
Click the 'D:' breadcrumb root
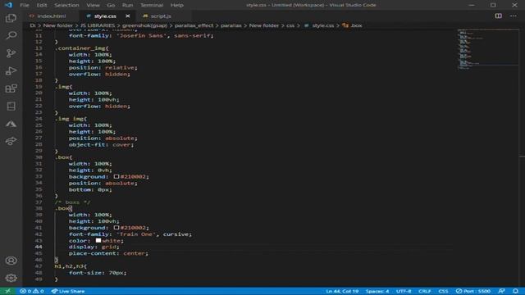pyautogui.click(x=33, y=25)
